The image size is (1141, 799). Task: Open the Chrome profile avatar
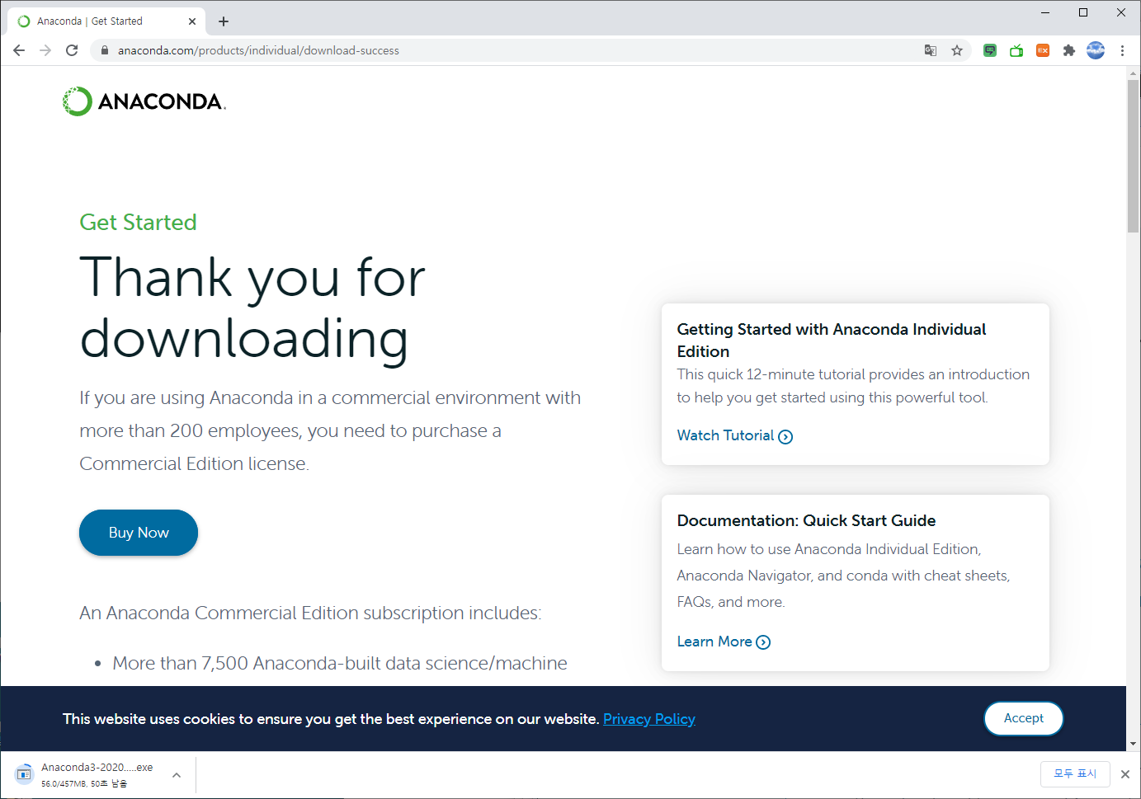[1096, 50]
